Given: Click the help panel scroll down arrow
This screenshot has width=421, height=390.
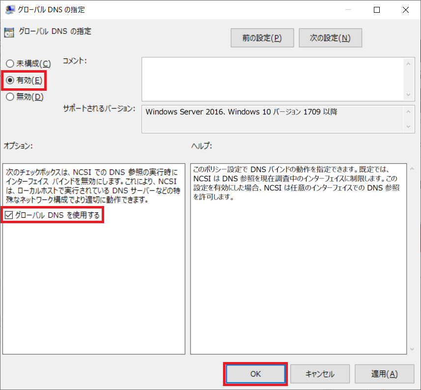Looking at the screenshot, I should pyautogui.click(x=412, y=349).
